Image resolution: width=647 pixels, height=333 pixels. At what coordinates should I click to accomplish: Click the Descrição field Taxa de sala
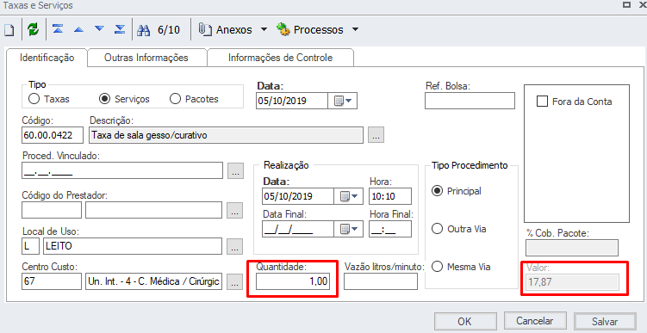[227, 135]
